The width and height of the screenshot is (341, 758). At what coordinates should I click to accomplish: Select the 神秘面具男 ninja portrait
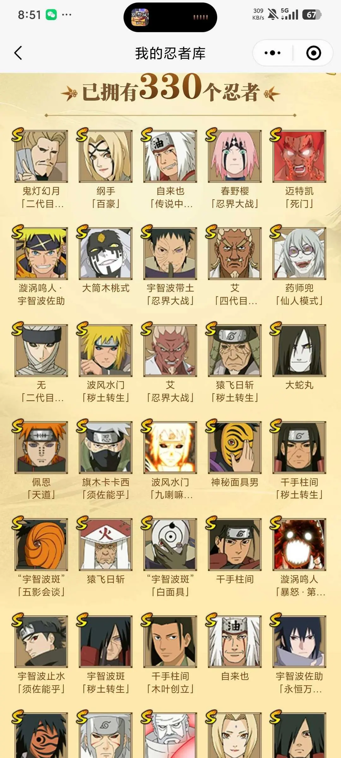(x=235, y=447)
